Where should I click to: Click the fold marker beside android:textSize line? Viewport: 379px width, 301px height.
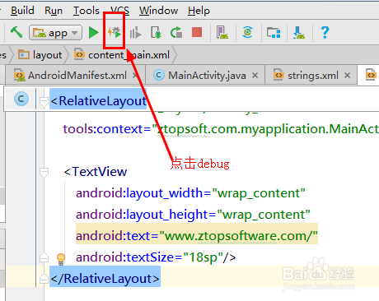coord(44,257)
